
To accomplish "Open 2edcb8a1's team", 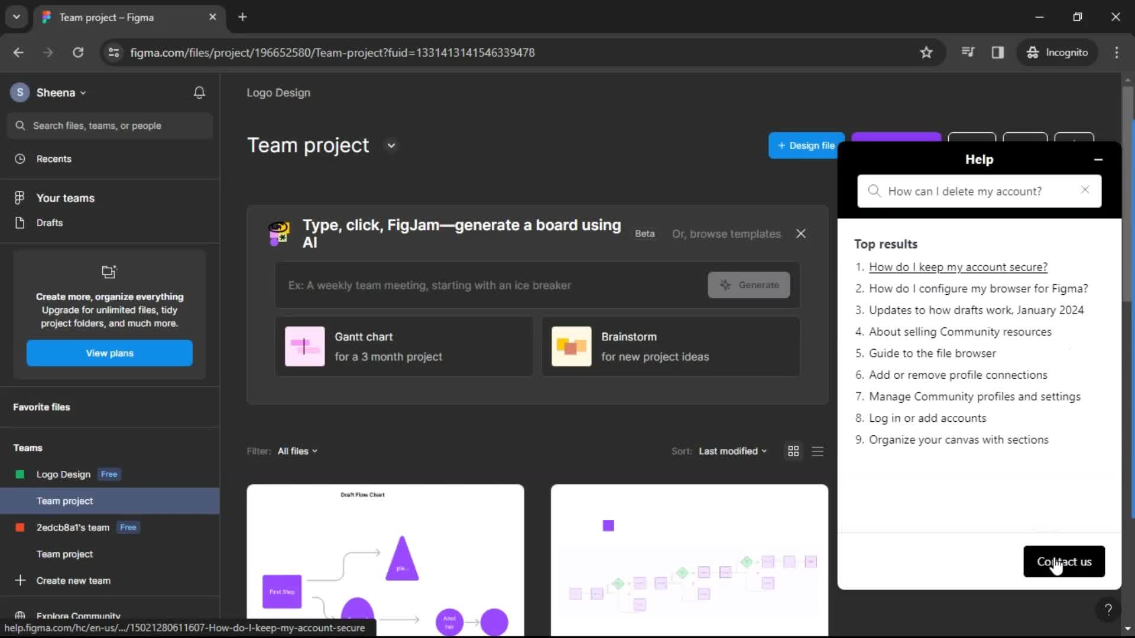I will (x=73, y=528).
